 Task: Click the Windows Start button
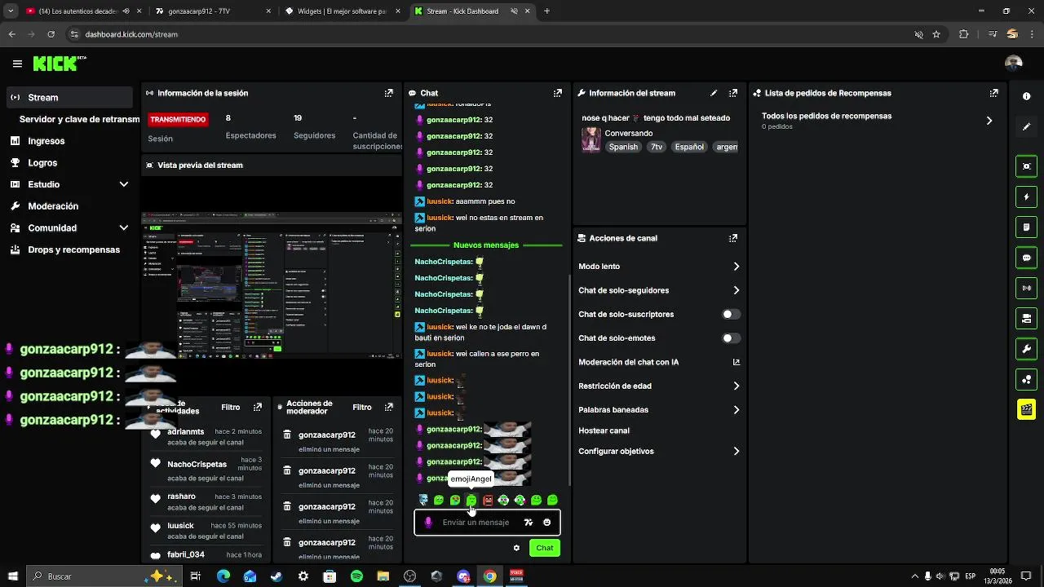[x=11, y=576]
